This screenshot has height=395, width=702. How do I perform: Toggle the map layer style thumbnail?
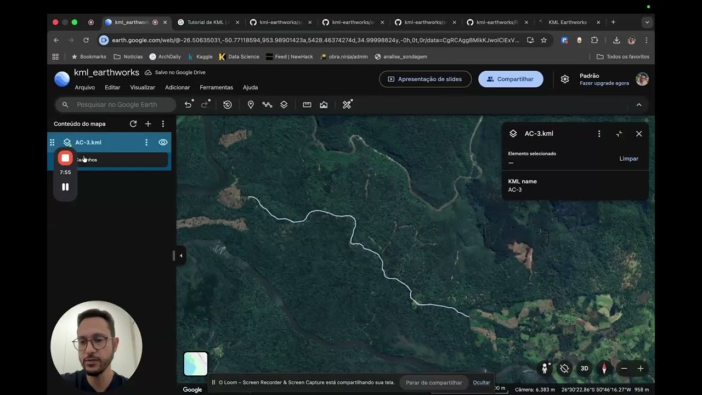point(195,364)
